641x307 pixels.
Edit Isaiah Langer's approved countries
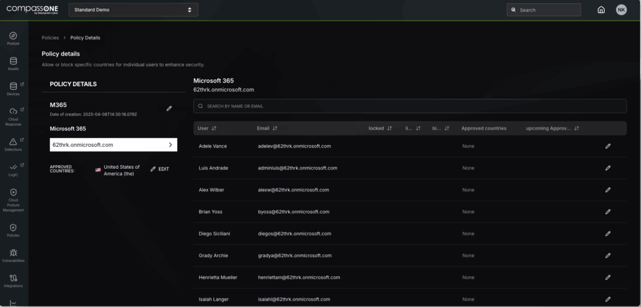(608, 299)
